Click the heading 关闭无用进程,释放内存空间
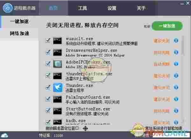Viewport: 191px width, 139px height. click(x=82, y=25)
